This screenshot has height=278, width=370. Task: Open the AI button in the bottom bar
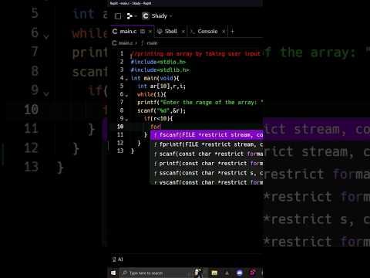(x=118, y=259)
